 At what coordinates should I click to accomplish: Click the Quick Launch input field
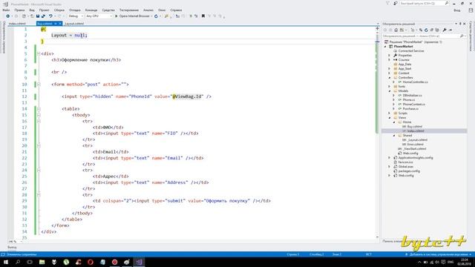422,3
